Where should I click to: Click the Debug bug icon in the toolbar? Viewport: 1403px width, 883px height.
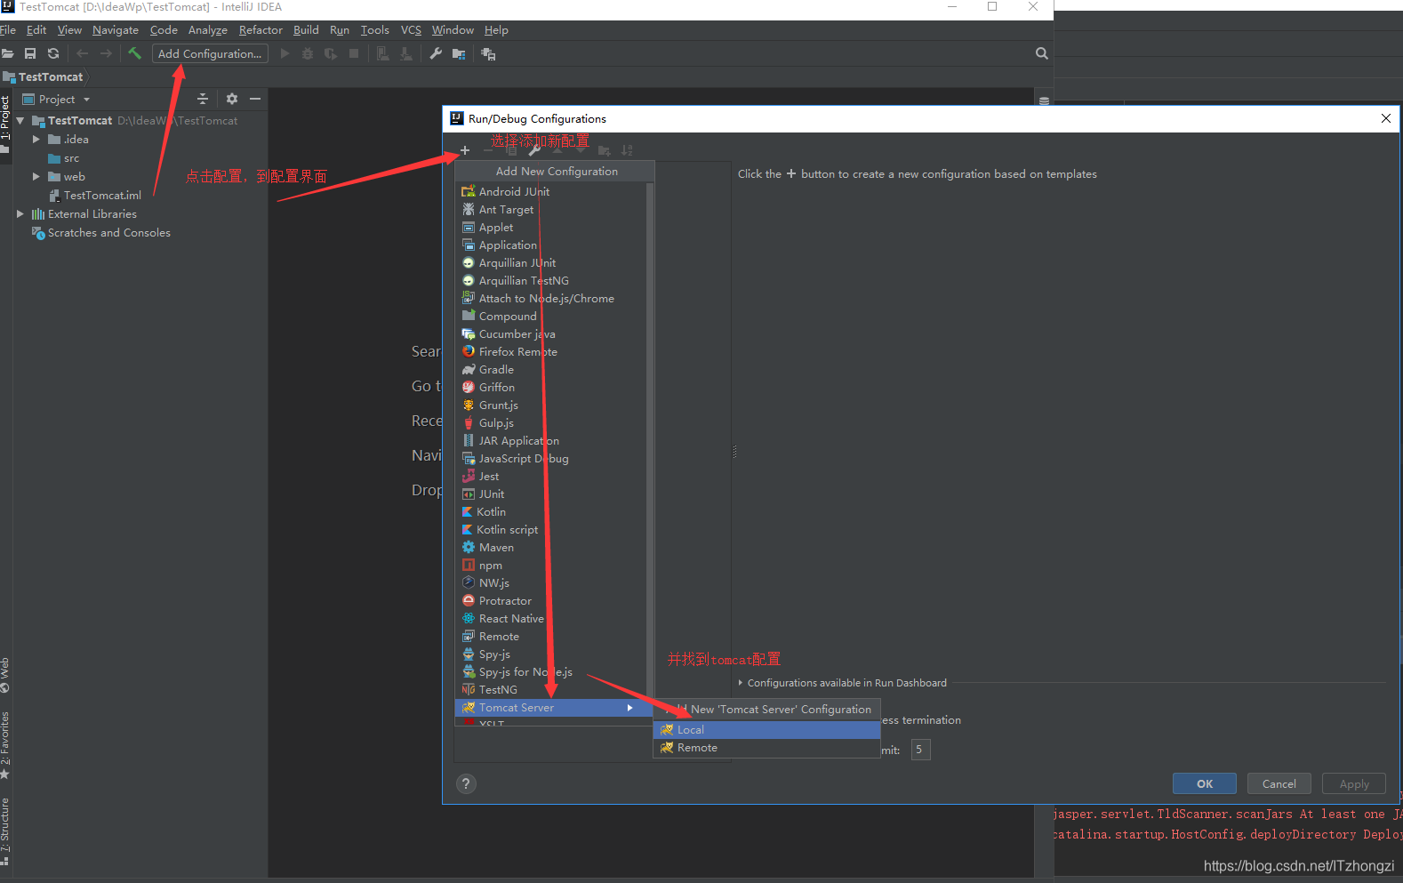point(308,53)
